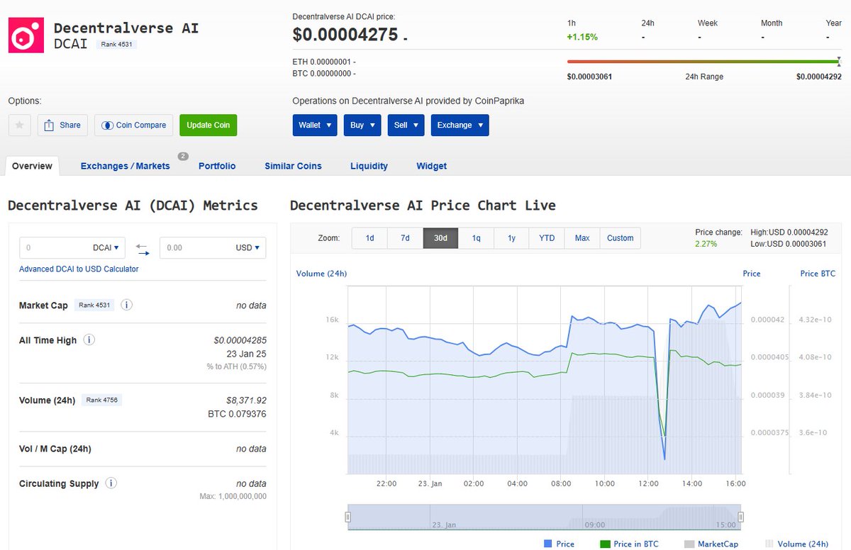Click the All Time High info icon
The width and height of the screenshot is (851, 550).
pos(89,340)
